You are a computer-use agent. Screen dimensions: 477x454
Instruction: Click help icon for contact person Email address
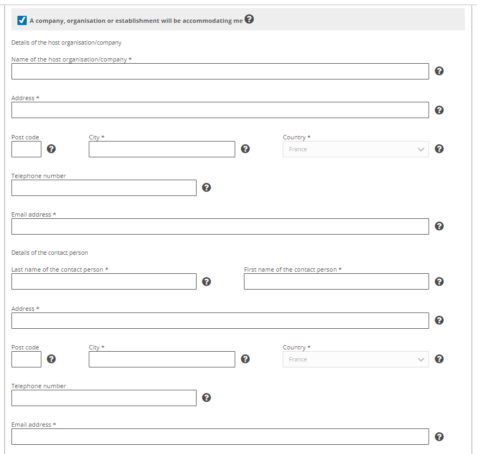pyautogui.click(x=439, y=437)
